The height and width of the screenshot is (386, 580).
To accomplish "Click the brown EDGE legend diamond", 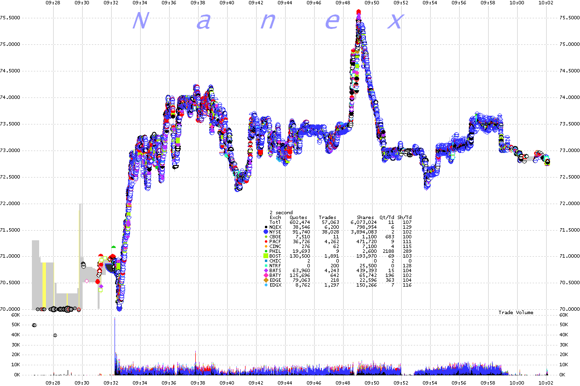I will [265, 280].
